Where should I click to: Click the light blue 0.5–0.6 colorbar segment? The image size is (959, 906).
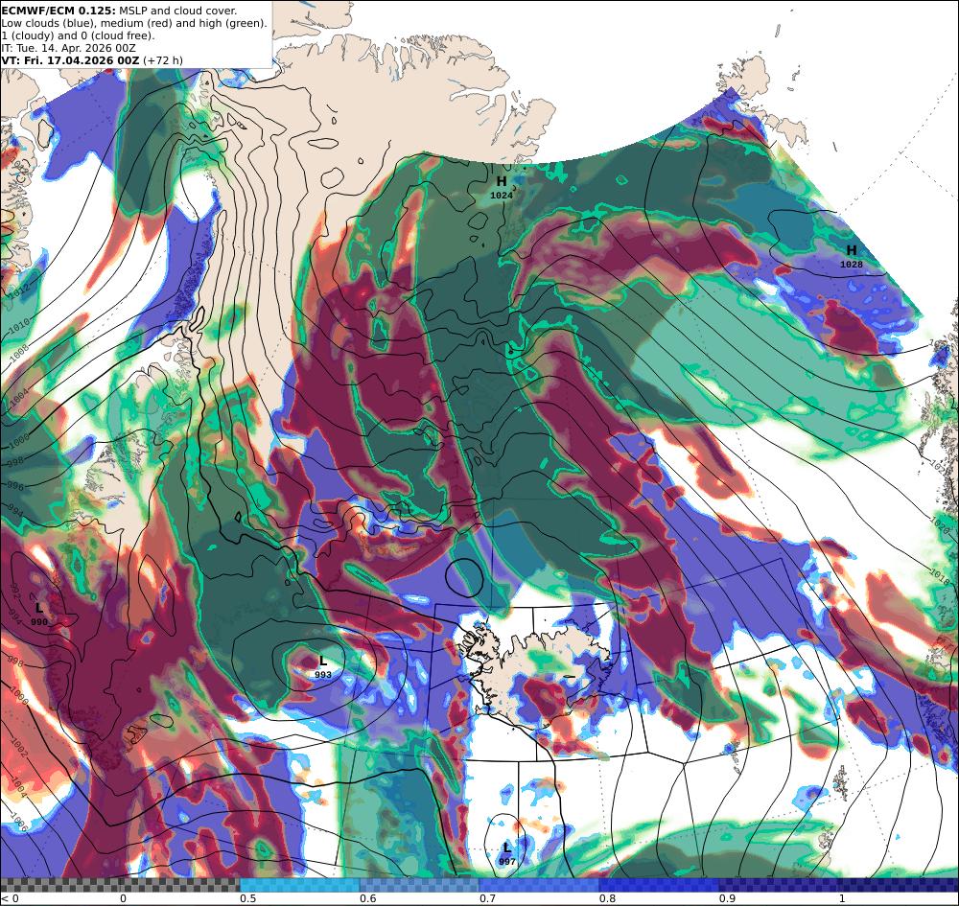point(299,885)
